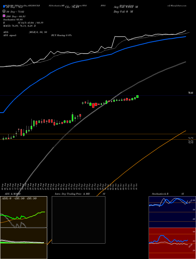Click the 'SI 14/3: 45.04 / 60.19' readout
The width and height of the screenshot is (196, 259).
pyautogui.click(x=31, y=23)
